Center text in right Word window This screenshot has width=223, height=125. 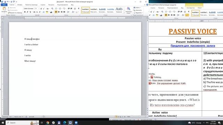(169, 15)
